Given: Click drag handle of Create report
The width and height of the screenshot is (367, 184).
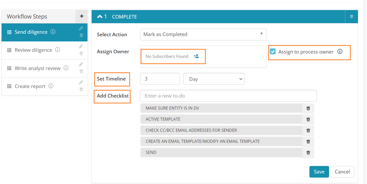Looking at the screenshot, I should pyautogui.click(x=9, y=86).
